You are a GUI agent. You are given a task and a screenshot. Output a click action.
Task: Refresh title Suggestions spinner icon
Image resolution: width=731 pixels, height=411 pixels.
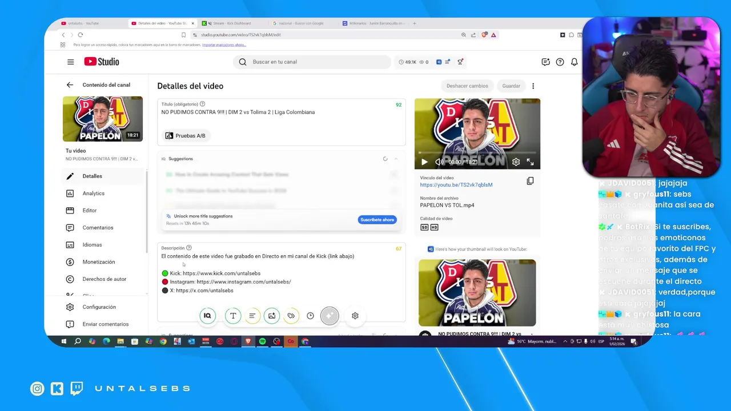tap(385, 159)
